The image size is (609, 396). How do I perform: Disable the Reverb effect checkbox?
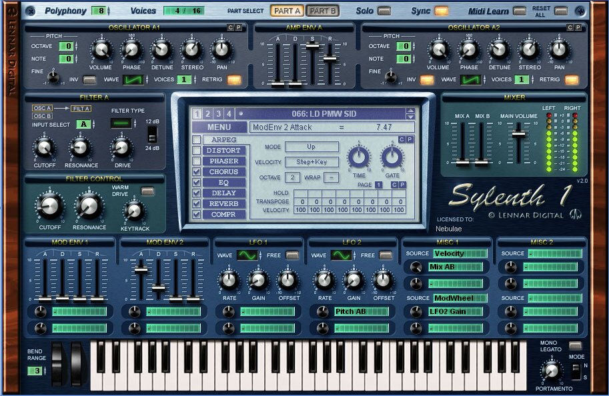pyautogui.click(x=197, y=203)
